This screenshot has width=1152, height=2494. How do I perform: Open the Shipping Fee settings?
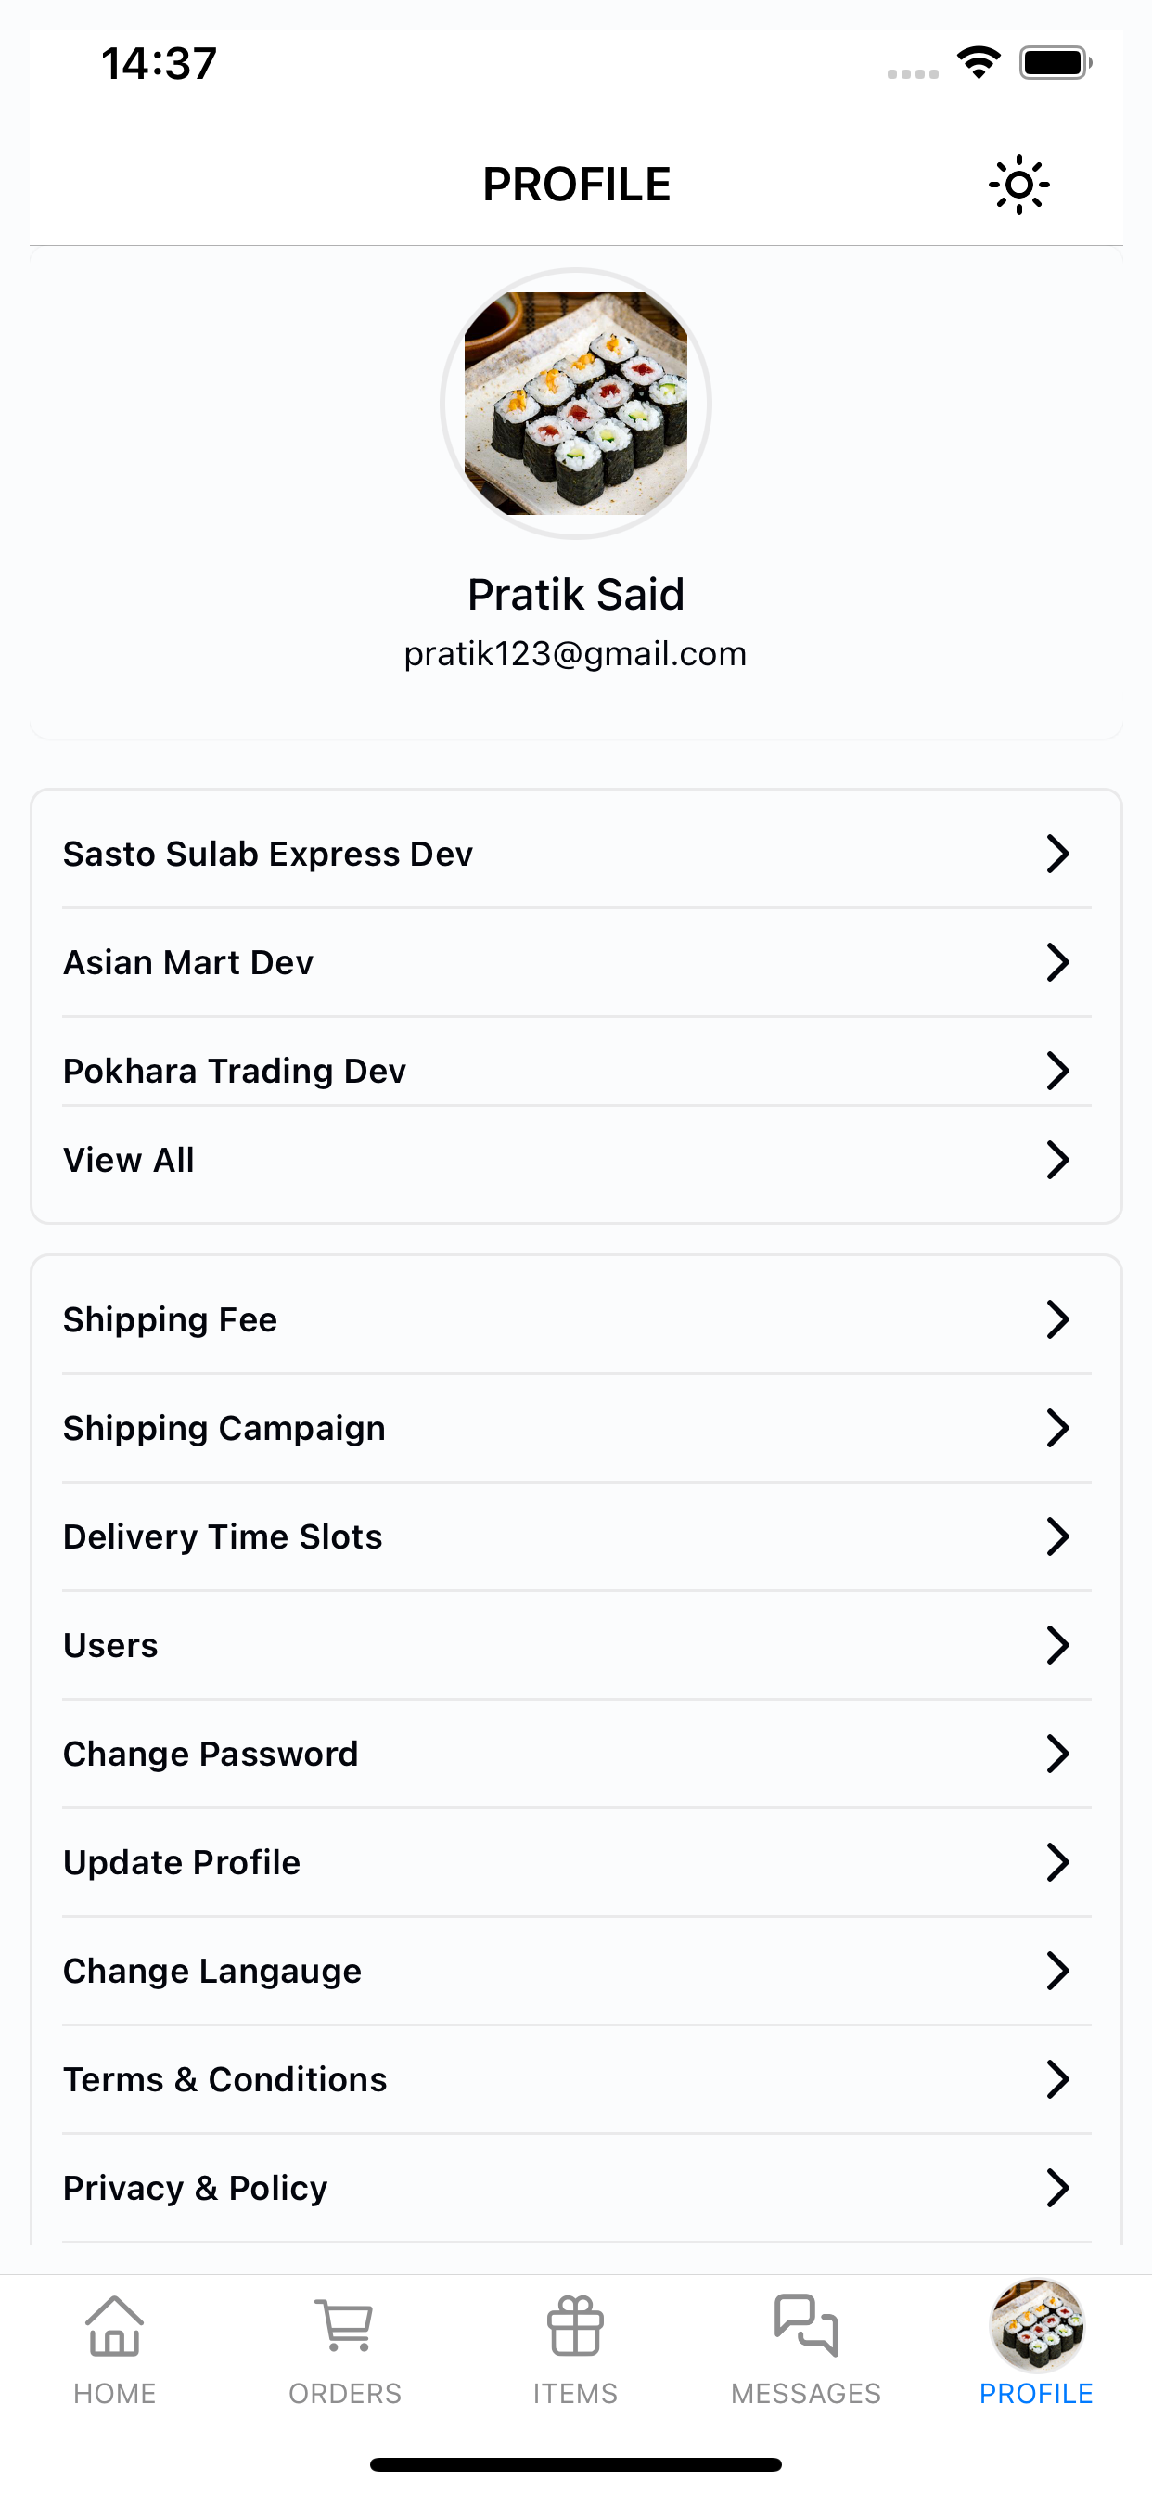(x=576, y=1319)
